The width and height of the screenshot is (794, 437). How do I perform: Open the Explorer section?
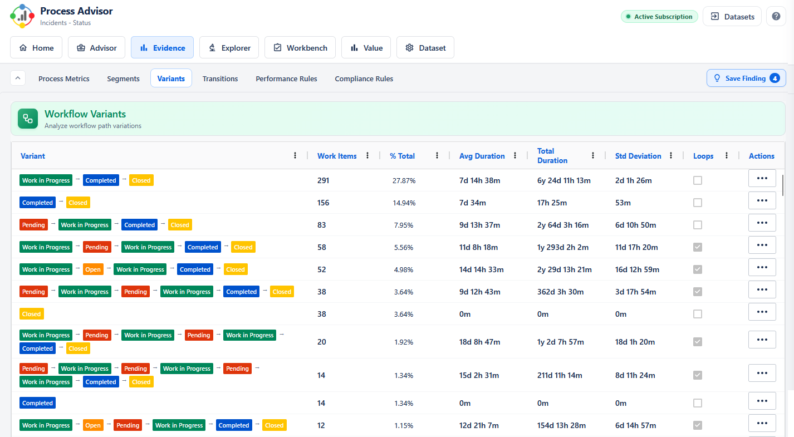point(229,48)
